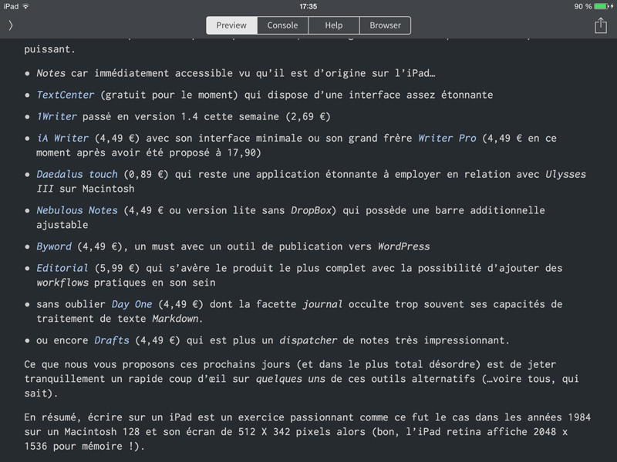Follow the Editorial link
The width and height of the screenshot is (617, 462).
[x=62, y=268]
